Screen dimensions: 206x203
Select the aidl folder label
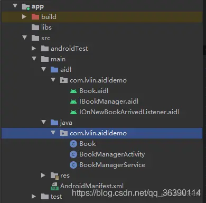click(66, 70)
